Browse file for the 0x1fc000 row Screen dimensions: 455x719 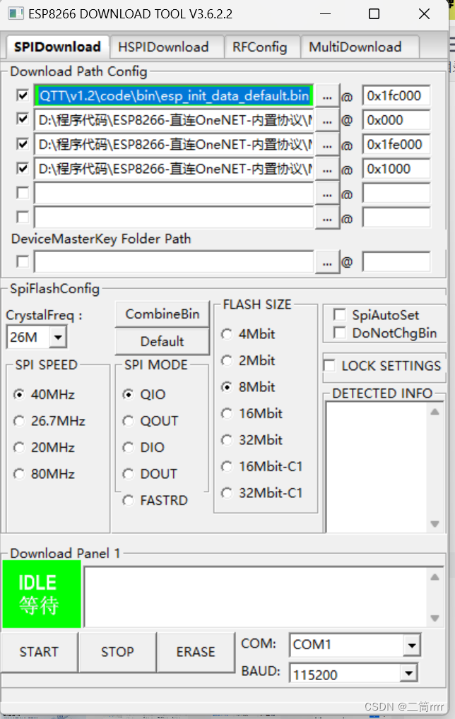pos(327,97)
